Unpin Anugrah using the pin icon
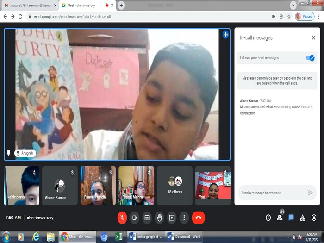Viewport: 324px width, 243px height. (8, 153)
